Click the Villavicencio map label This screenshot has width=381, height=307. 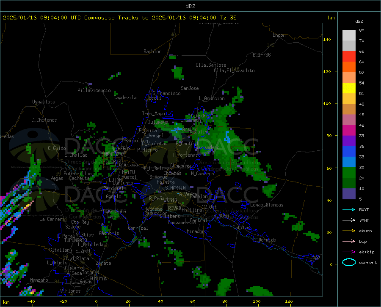(94, 90)
